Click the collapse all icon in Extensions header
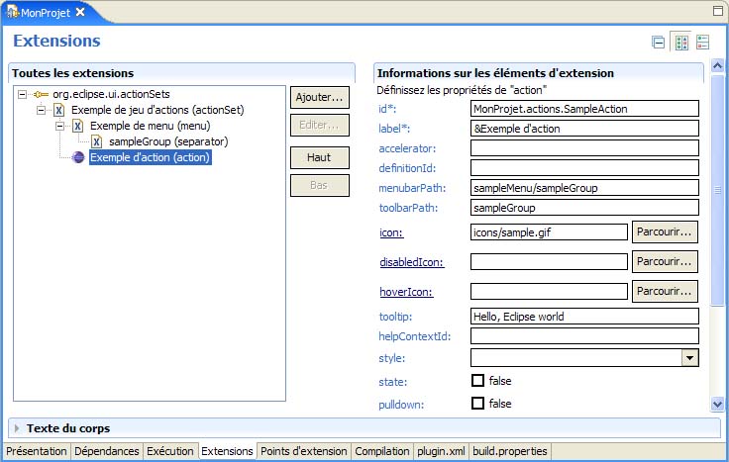 click(x=658, y=42)
